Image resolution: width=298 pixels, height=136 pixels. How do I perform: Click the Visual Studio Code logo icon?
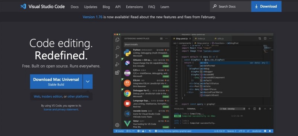point(23,6)
